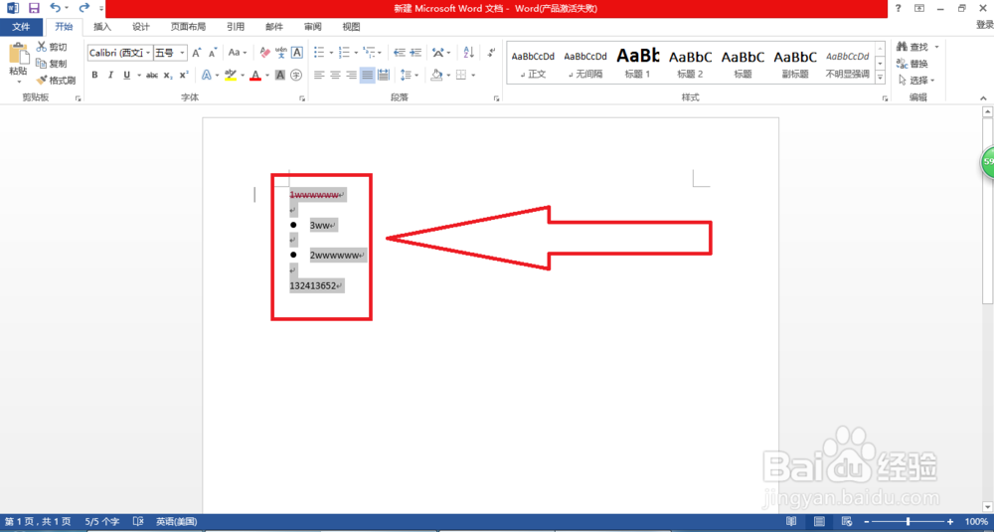Viewport: 994px width, 532px height.
Task: Open the phonetic guide (wén) tool
Action: [281, 53]
